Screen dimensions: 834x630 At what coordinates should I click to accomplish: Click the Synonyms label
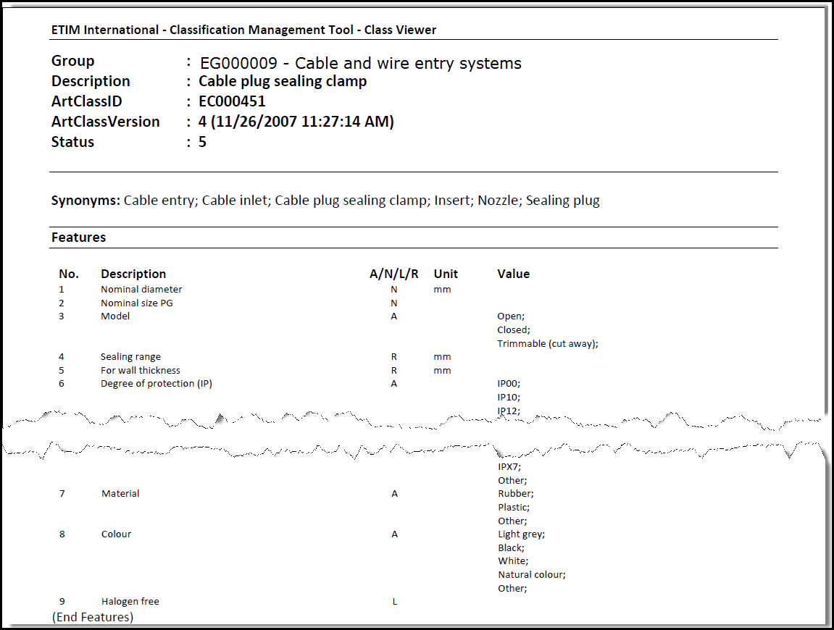(85, 201)
